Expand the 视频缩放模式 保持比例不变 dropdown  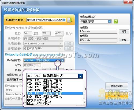click(x=96, y=22)
